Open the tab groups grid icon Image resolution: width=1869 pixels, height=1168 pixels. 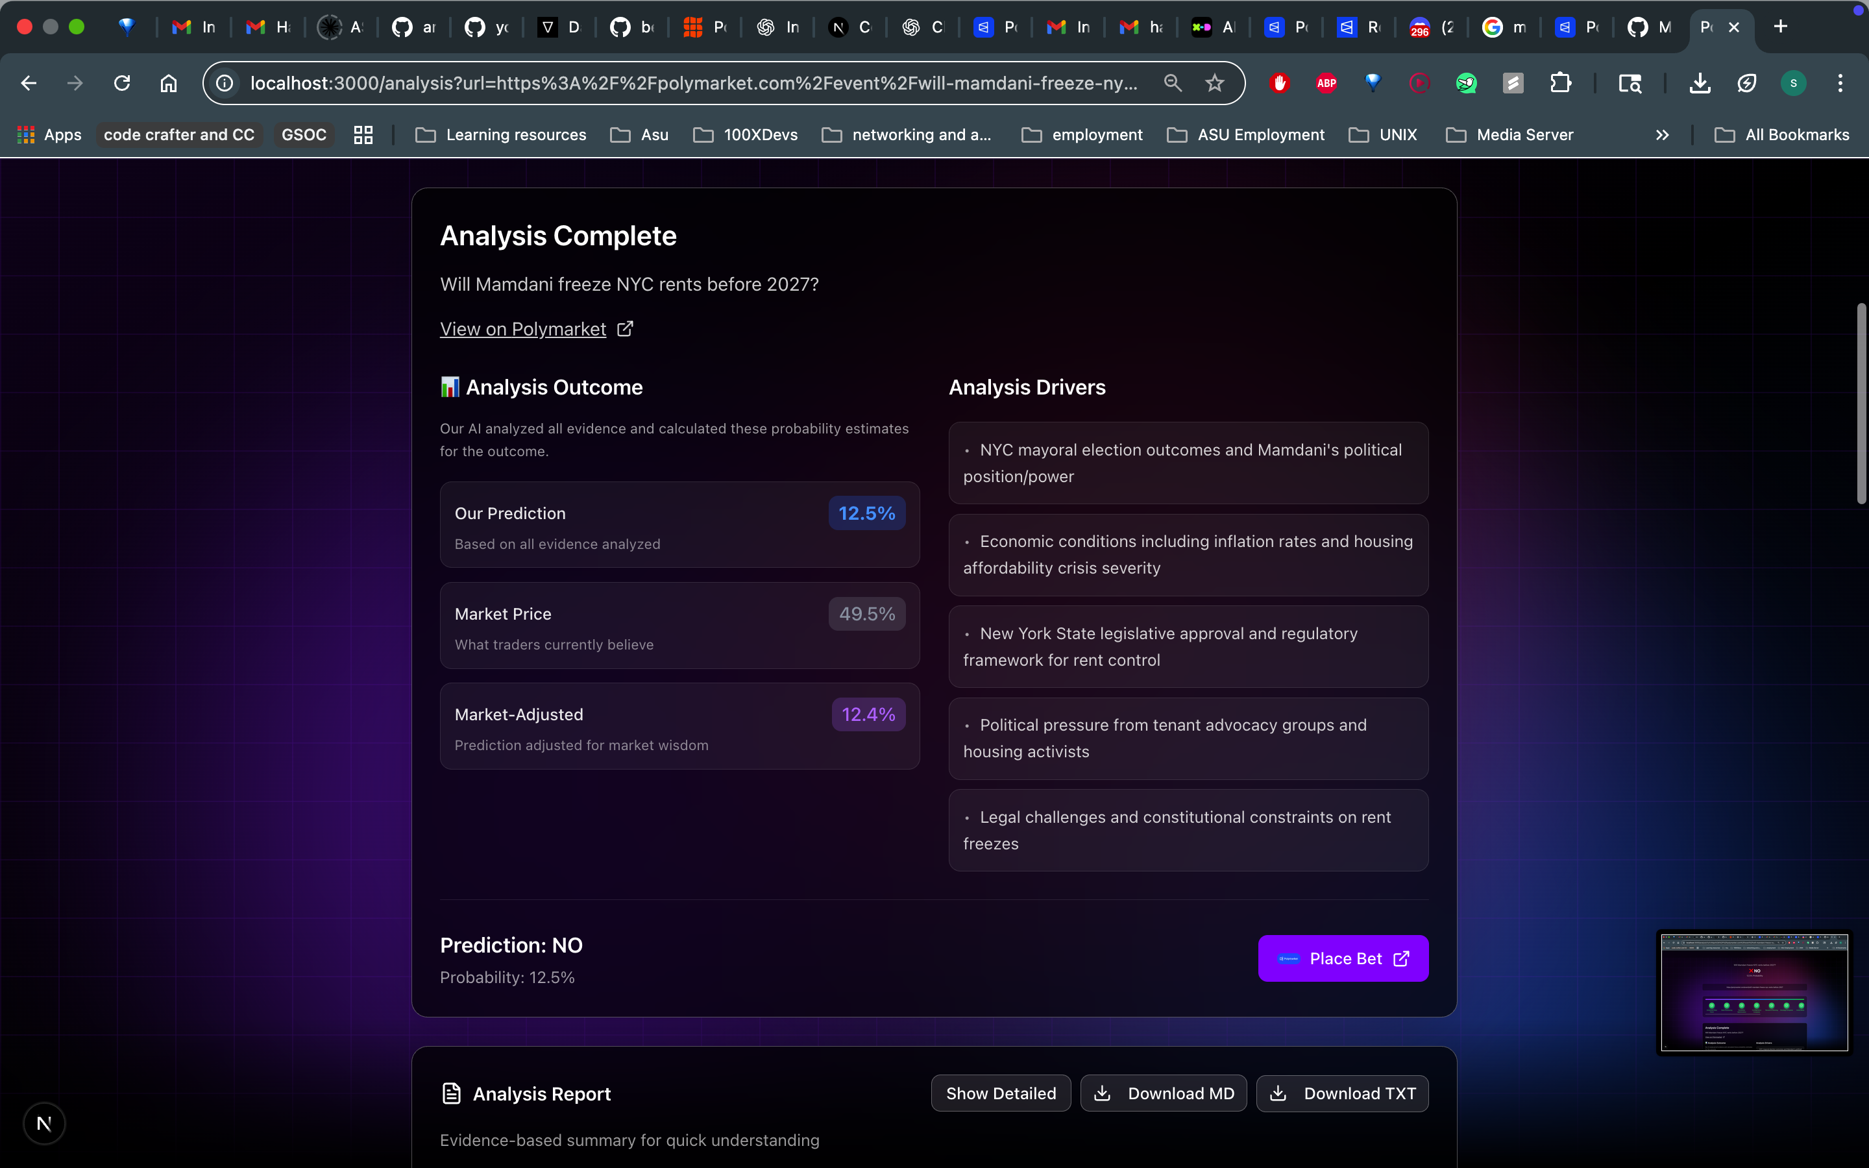[363, 134]
